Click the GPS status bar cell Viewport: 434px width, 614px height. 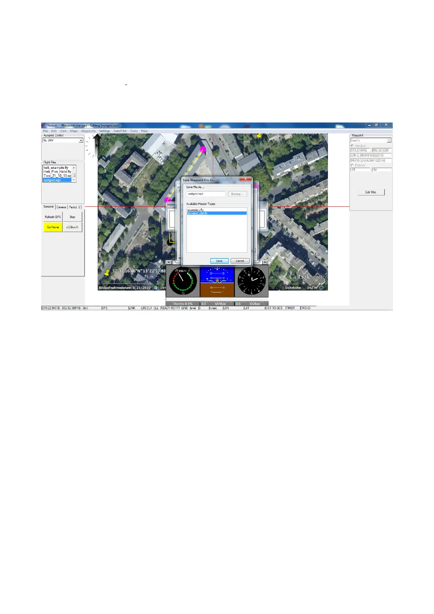tap(114, 308)
